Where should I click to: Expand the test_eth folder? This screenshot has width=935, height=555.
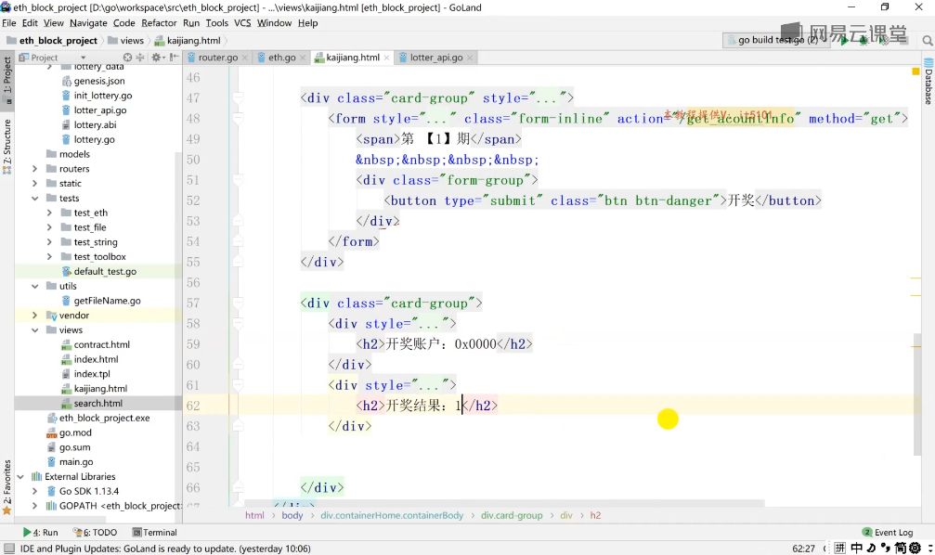point(49,213)
